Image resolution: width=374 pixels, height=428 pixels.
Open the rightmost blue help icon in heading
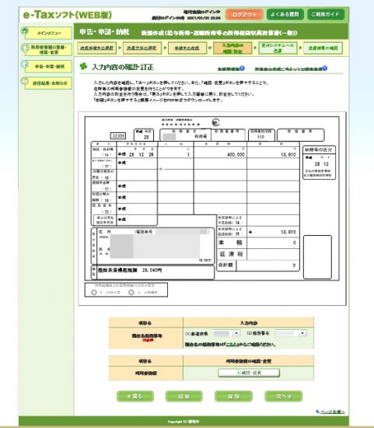(x=324, y=68)
